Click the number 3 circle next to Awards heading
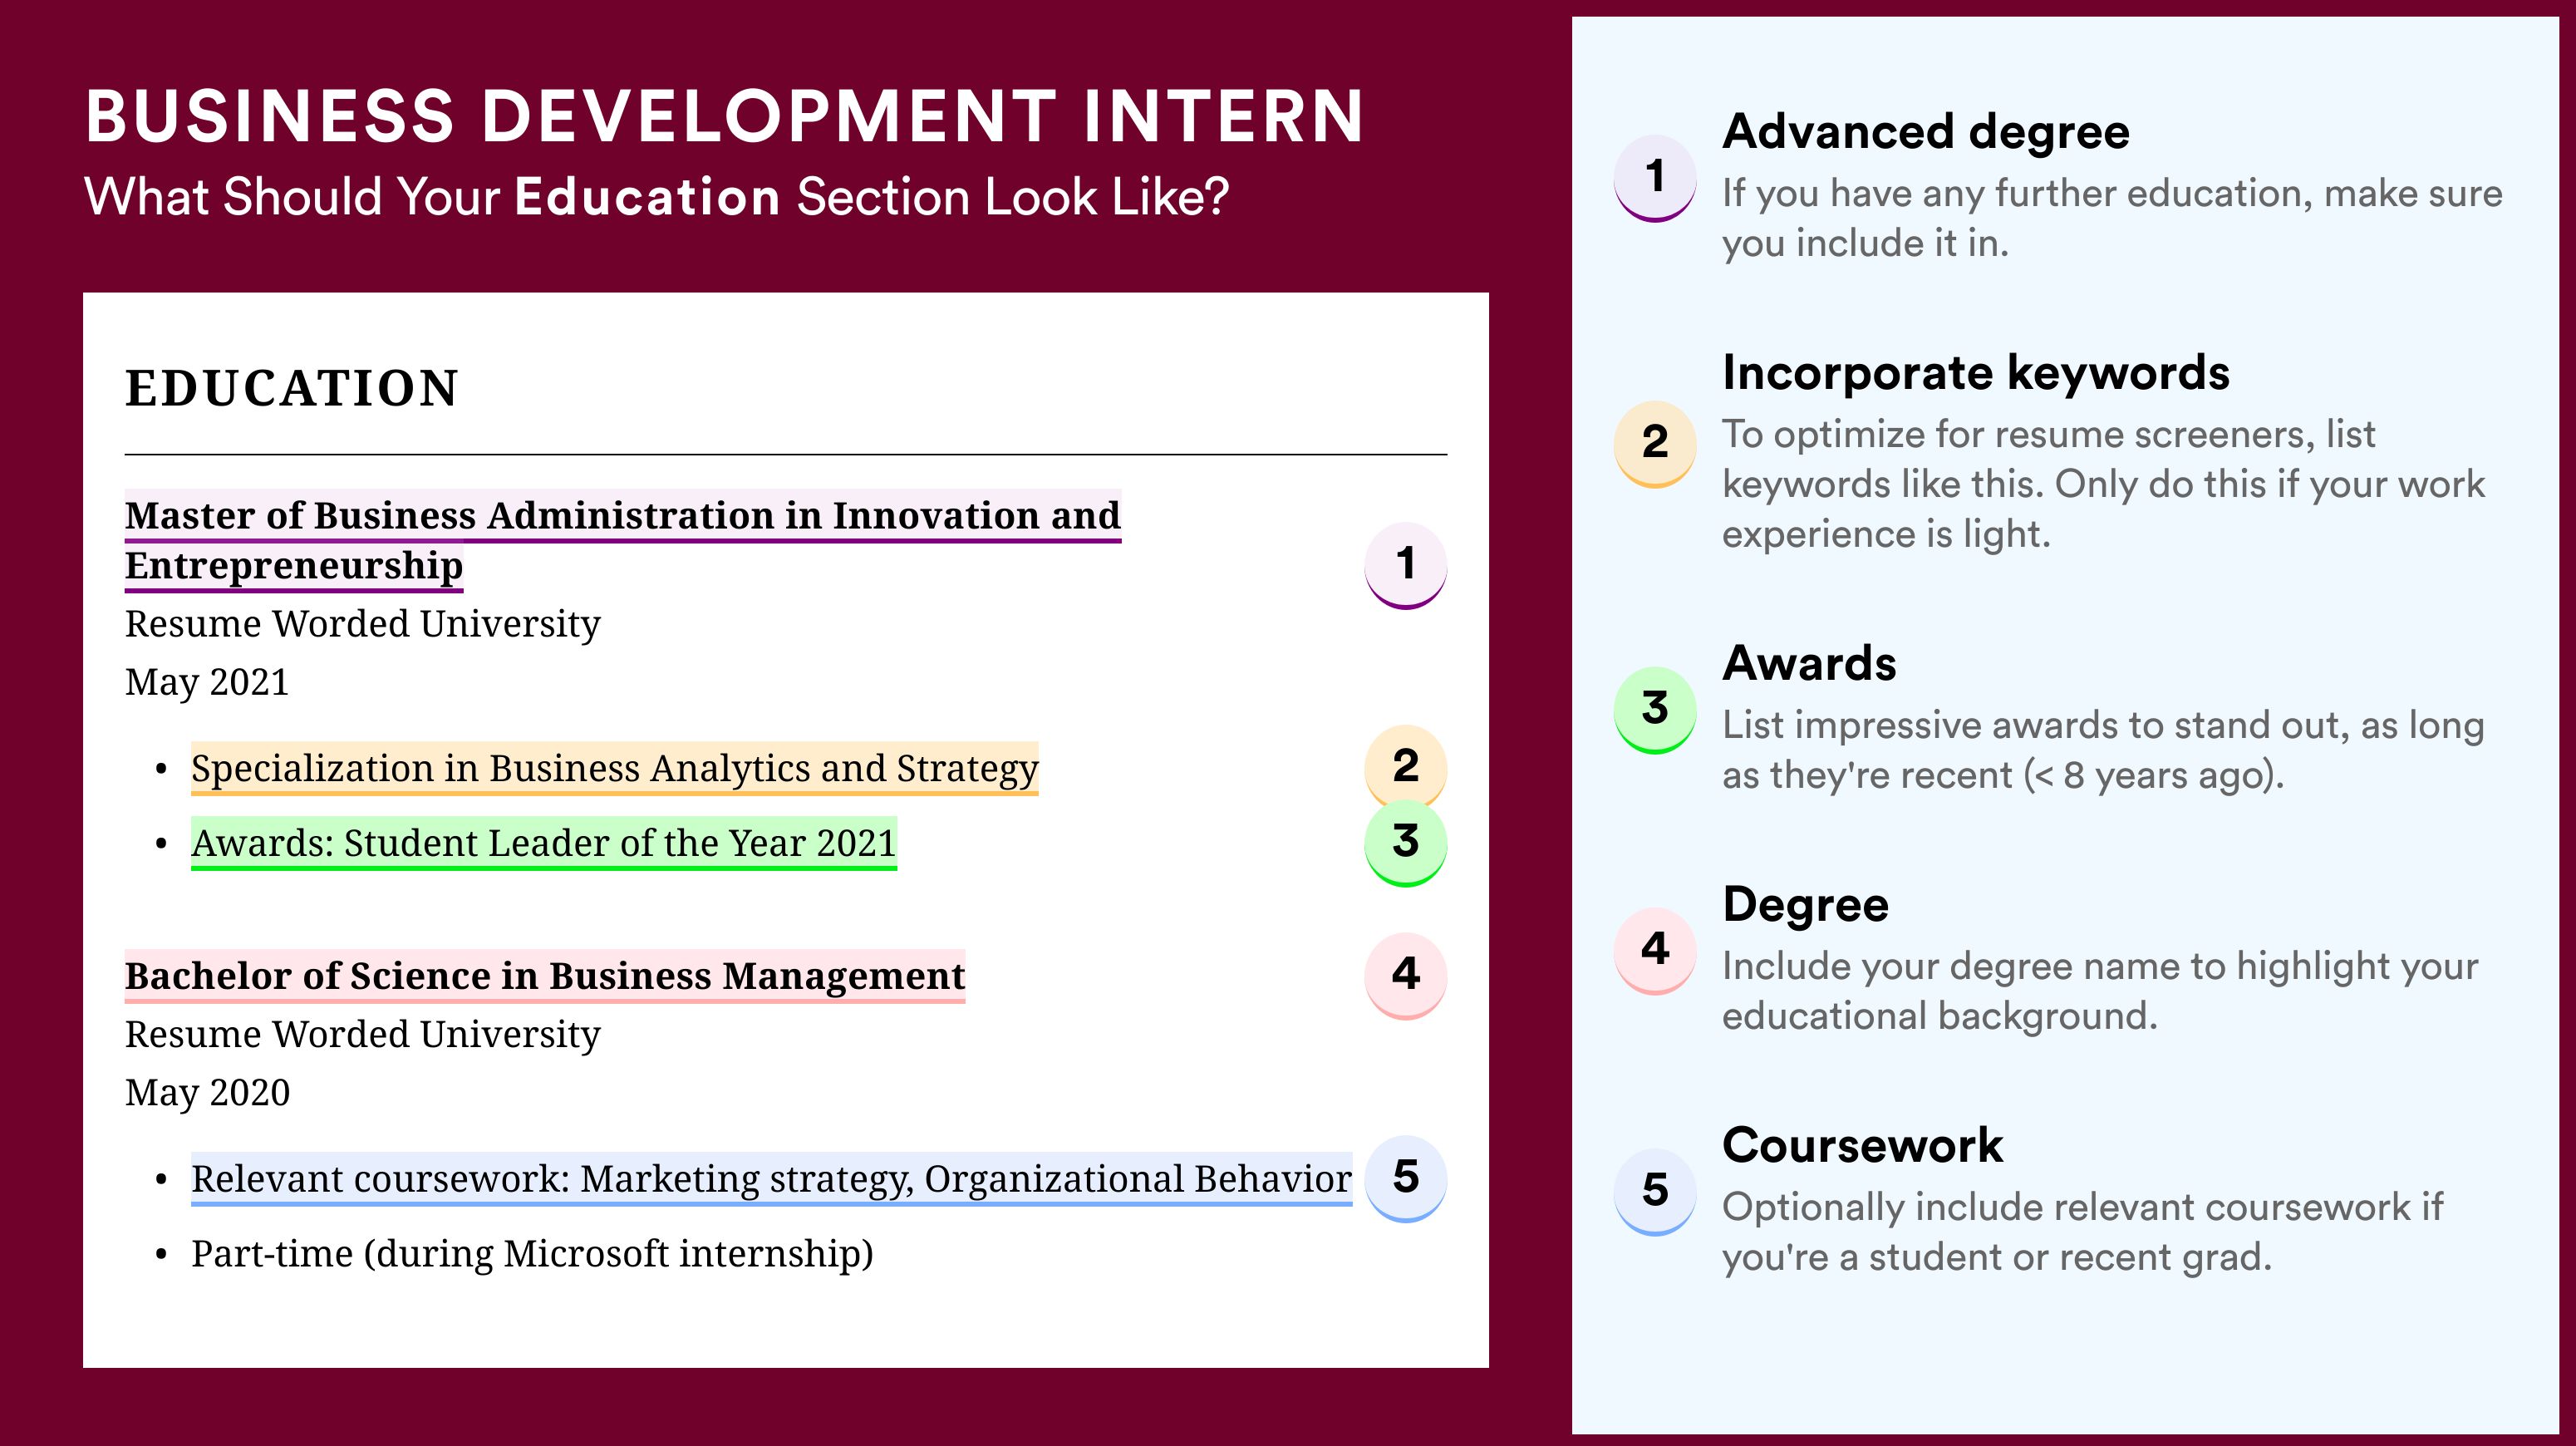The image size is (2576, 1446). 1655,710
